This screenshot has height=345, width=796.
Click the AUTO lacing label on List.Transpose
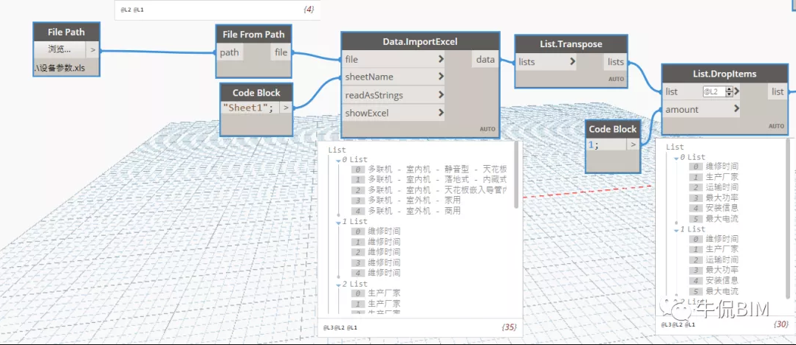pos(617,80)
